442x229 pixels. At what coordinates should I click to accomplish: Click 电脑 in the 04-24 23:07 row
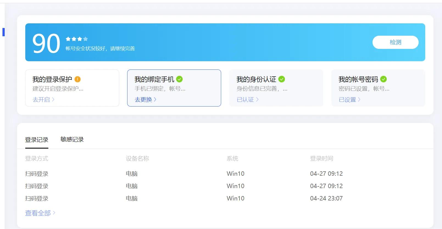click(132, 198)
